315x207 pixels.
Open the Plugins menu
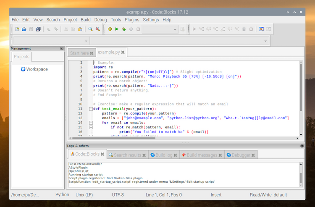coord(132,20)
